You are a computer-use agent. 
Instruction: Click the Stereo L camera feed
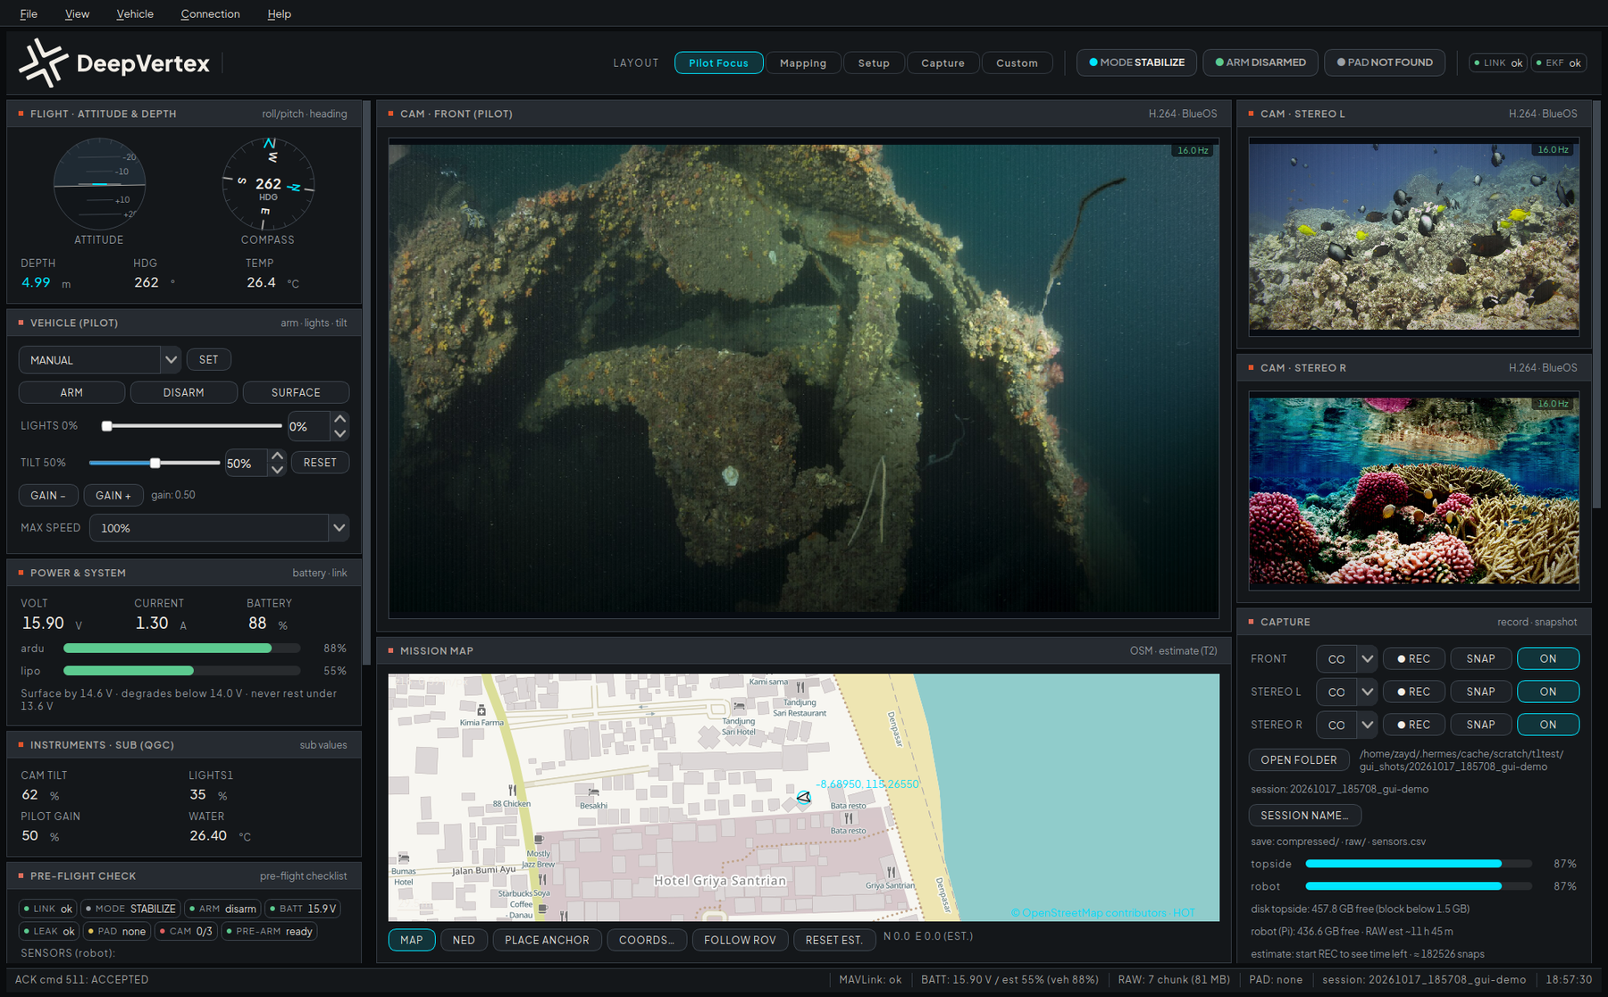[1414, 237]
